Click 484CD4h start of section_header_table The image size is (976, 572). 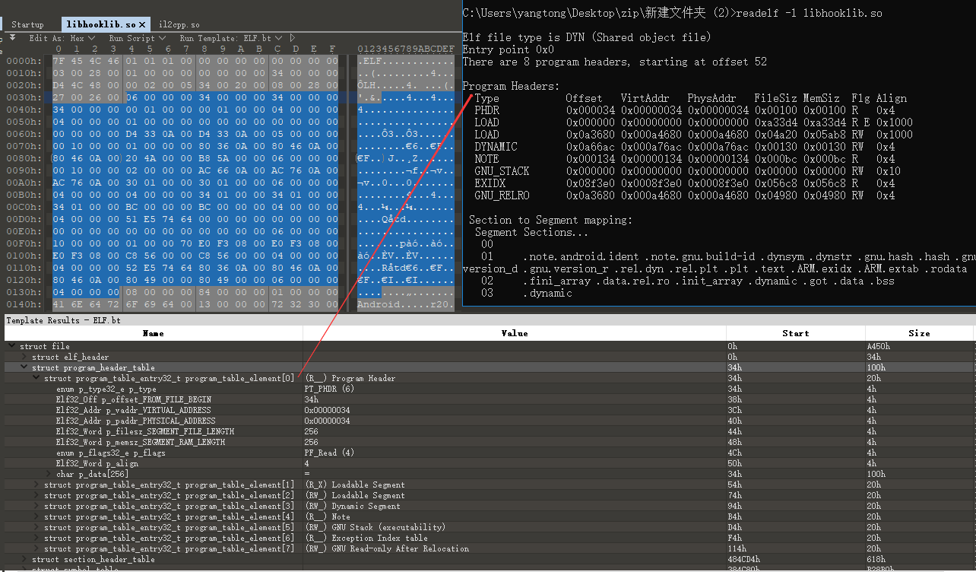[x=744, y=559]
